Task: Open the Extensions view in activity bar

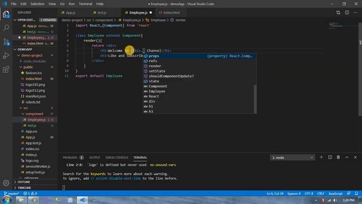Action: click(x=6, y=69)
